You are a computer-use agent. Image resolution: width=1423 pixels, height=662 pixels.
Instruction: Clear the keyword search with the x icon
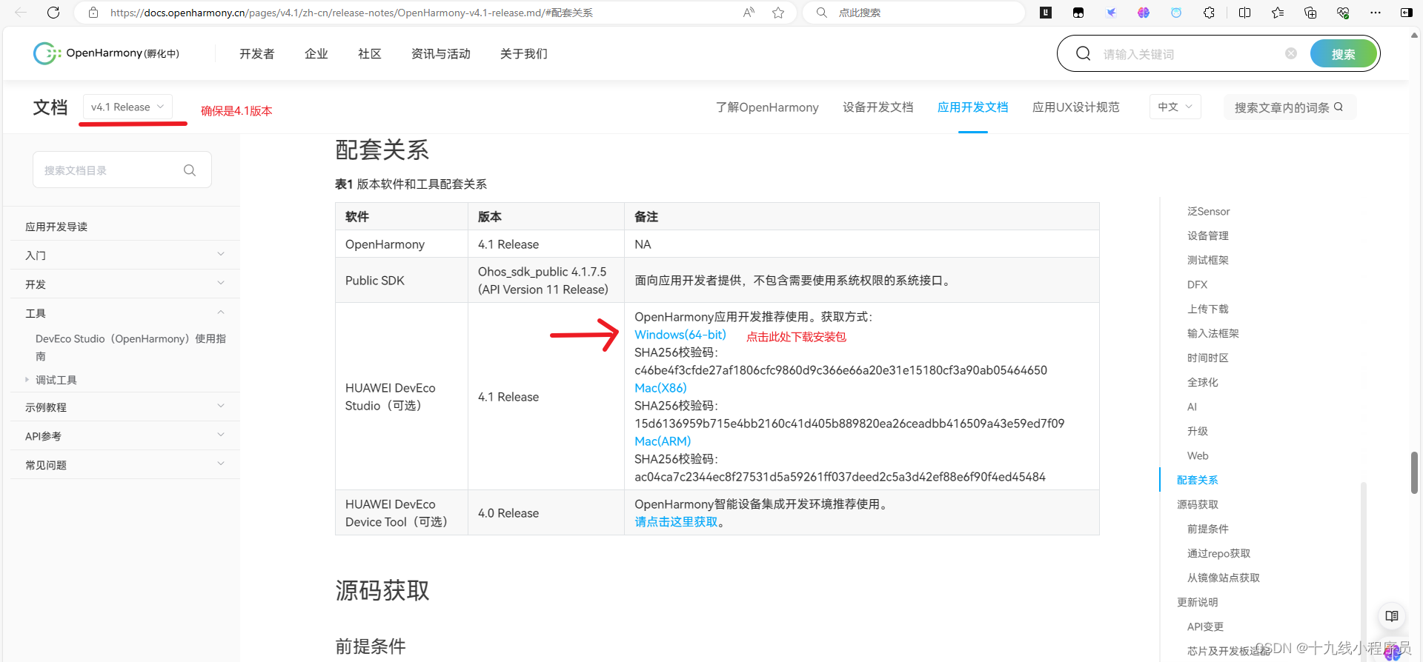tap(1291, 53)
